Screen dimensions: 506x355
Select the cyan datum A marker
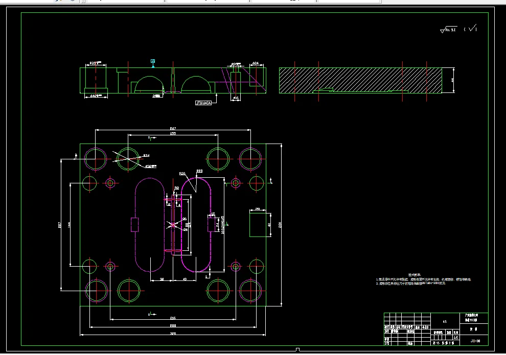(x=153, y=63)
